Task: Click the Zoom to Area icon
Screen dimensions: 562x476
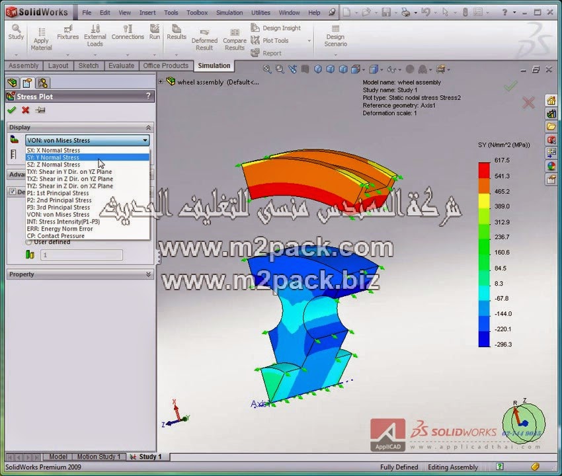Action: click(280, 69)
